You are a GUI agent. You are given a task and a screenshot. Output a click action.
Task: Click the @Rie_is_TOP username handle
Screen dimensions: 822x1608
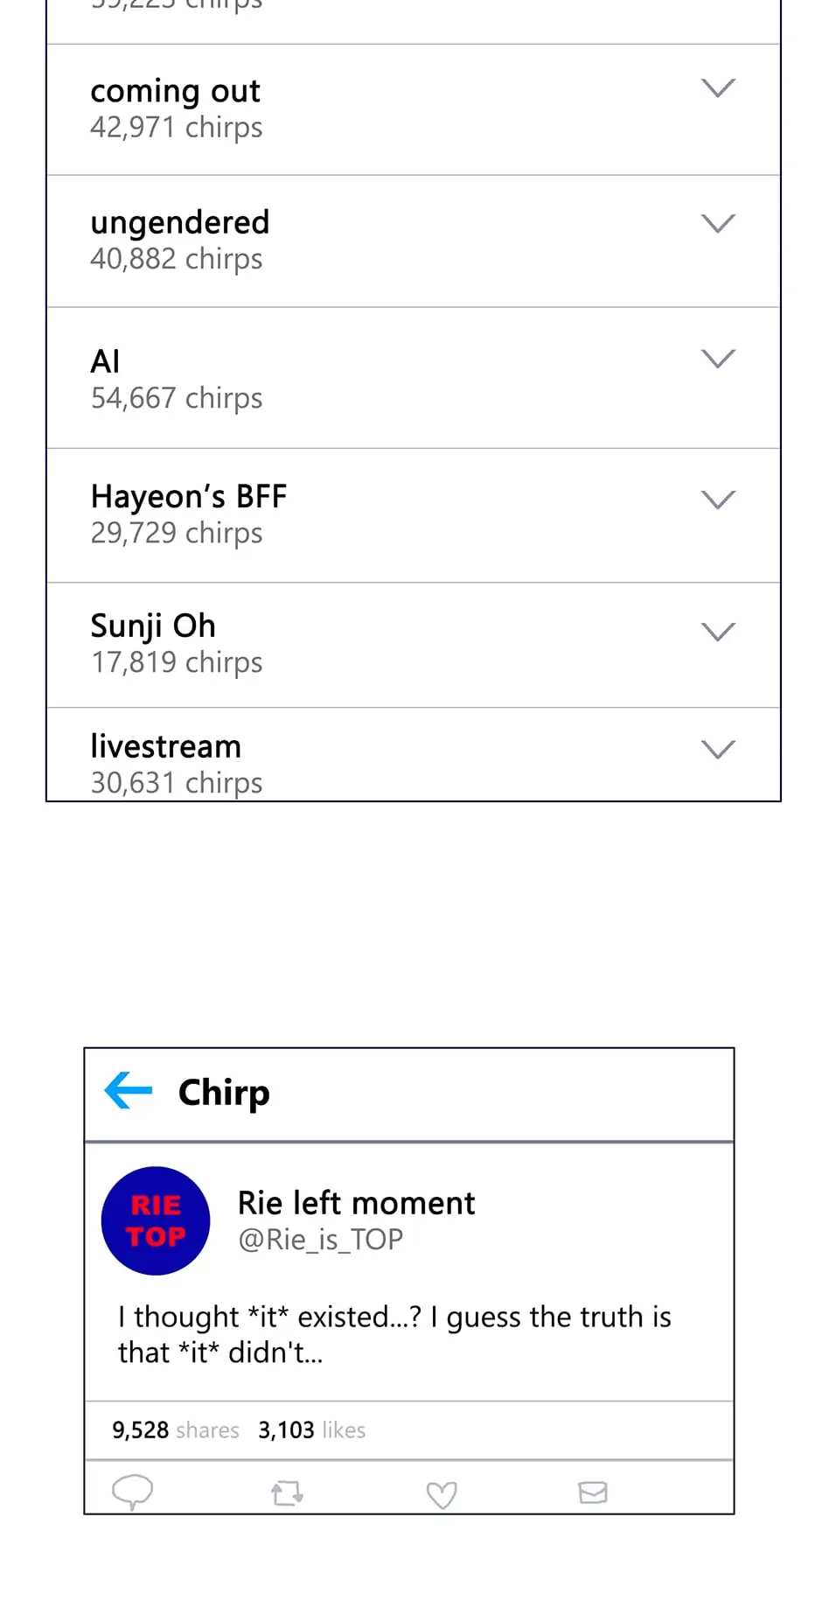coord(320,1240)
